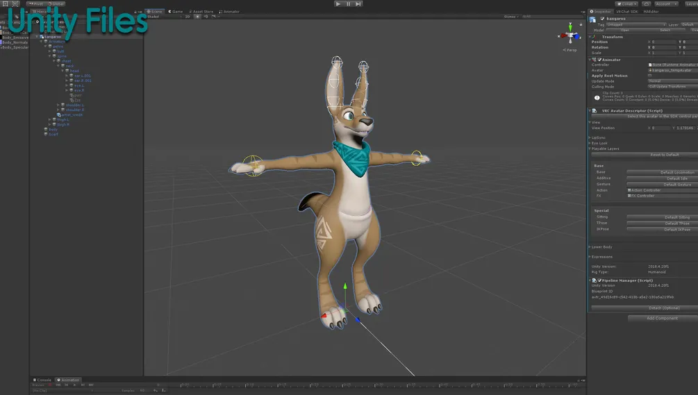
Task: Click the scene orientation gizmo
Action: point(570,35)
